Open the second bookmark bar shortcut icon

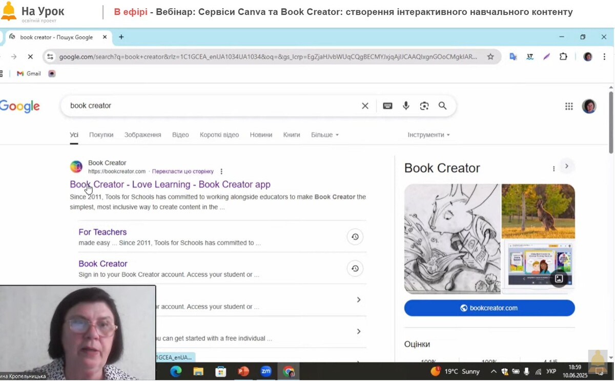click(52, 74)
